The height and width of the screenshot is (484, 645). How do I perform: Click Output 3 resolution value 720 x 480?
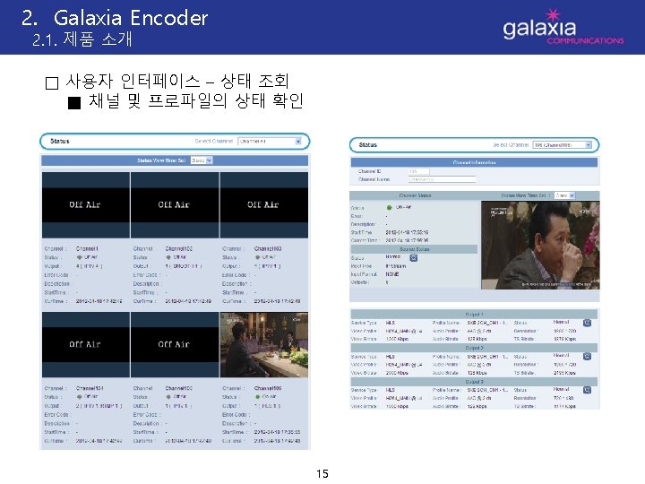564,398
